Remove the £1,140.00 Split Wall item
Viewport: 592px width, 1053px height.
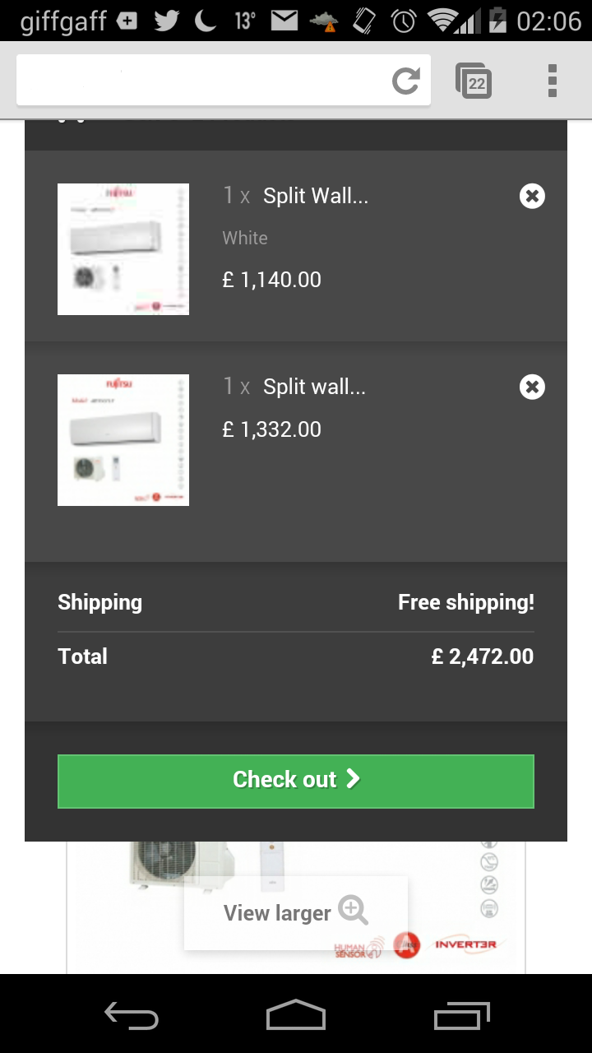click(532, 196)
